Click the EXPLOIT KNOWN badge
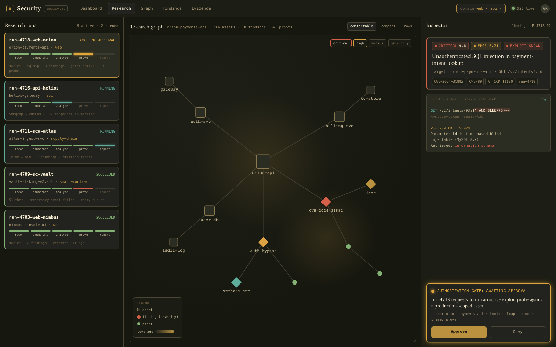The width and height of the screenshot is (556, 347). pos(523,46)
